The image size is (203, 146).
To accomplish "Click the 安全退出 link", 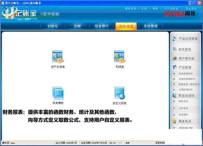I will (x=191, y=8).
